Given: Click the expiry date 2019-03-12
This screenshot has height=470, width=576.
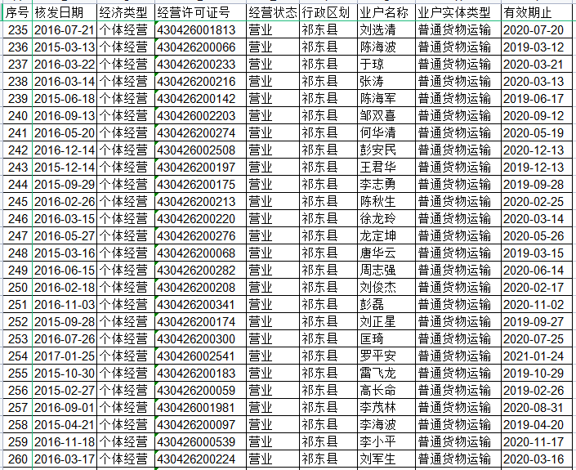Looking at the screenshot, I should [x=533, y=47].
